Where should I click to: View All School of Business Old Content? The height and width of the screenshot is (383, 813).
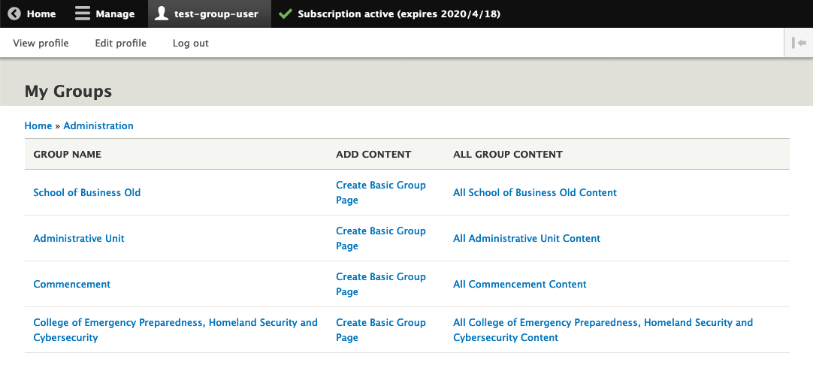pyautogui.click(x=534, y=192)
